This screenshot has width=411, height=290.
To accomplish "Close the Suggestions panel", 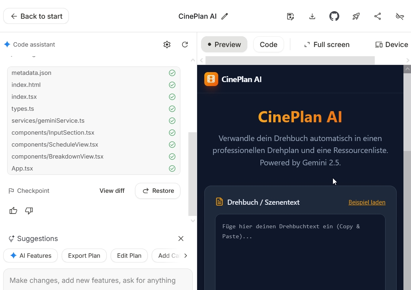I will pos(181,239).
